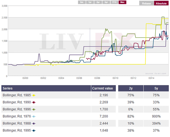Sort by the 2y column header

pyautogui.click(x=131, y=88)
